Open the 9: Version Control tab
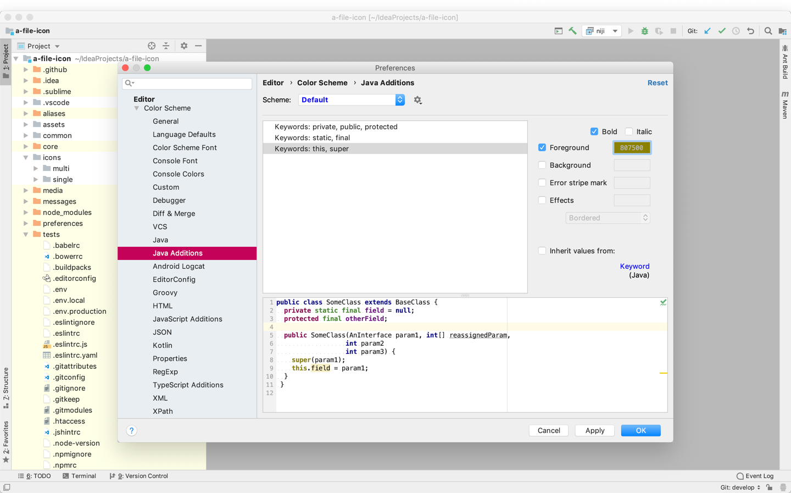791x493 pixels. click(139, 476)
